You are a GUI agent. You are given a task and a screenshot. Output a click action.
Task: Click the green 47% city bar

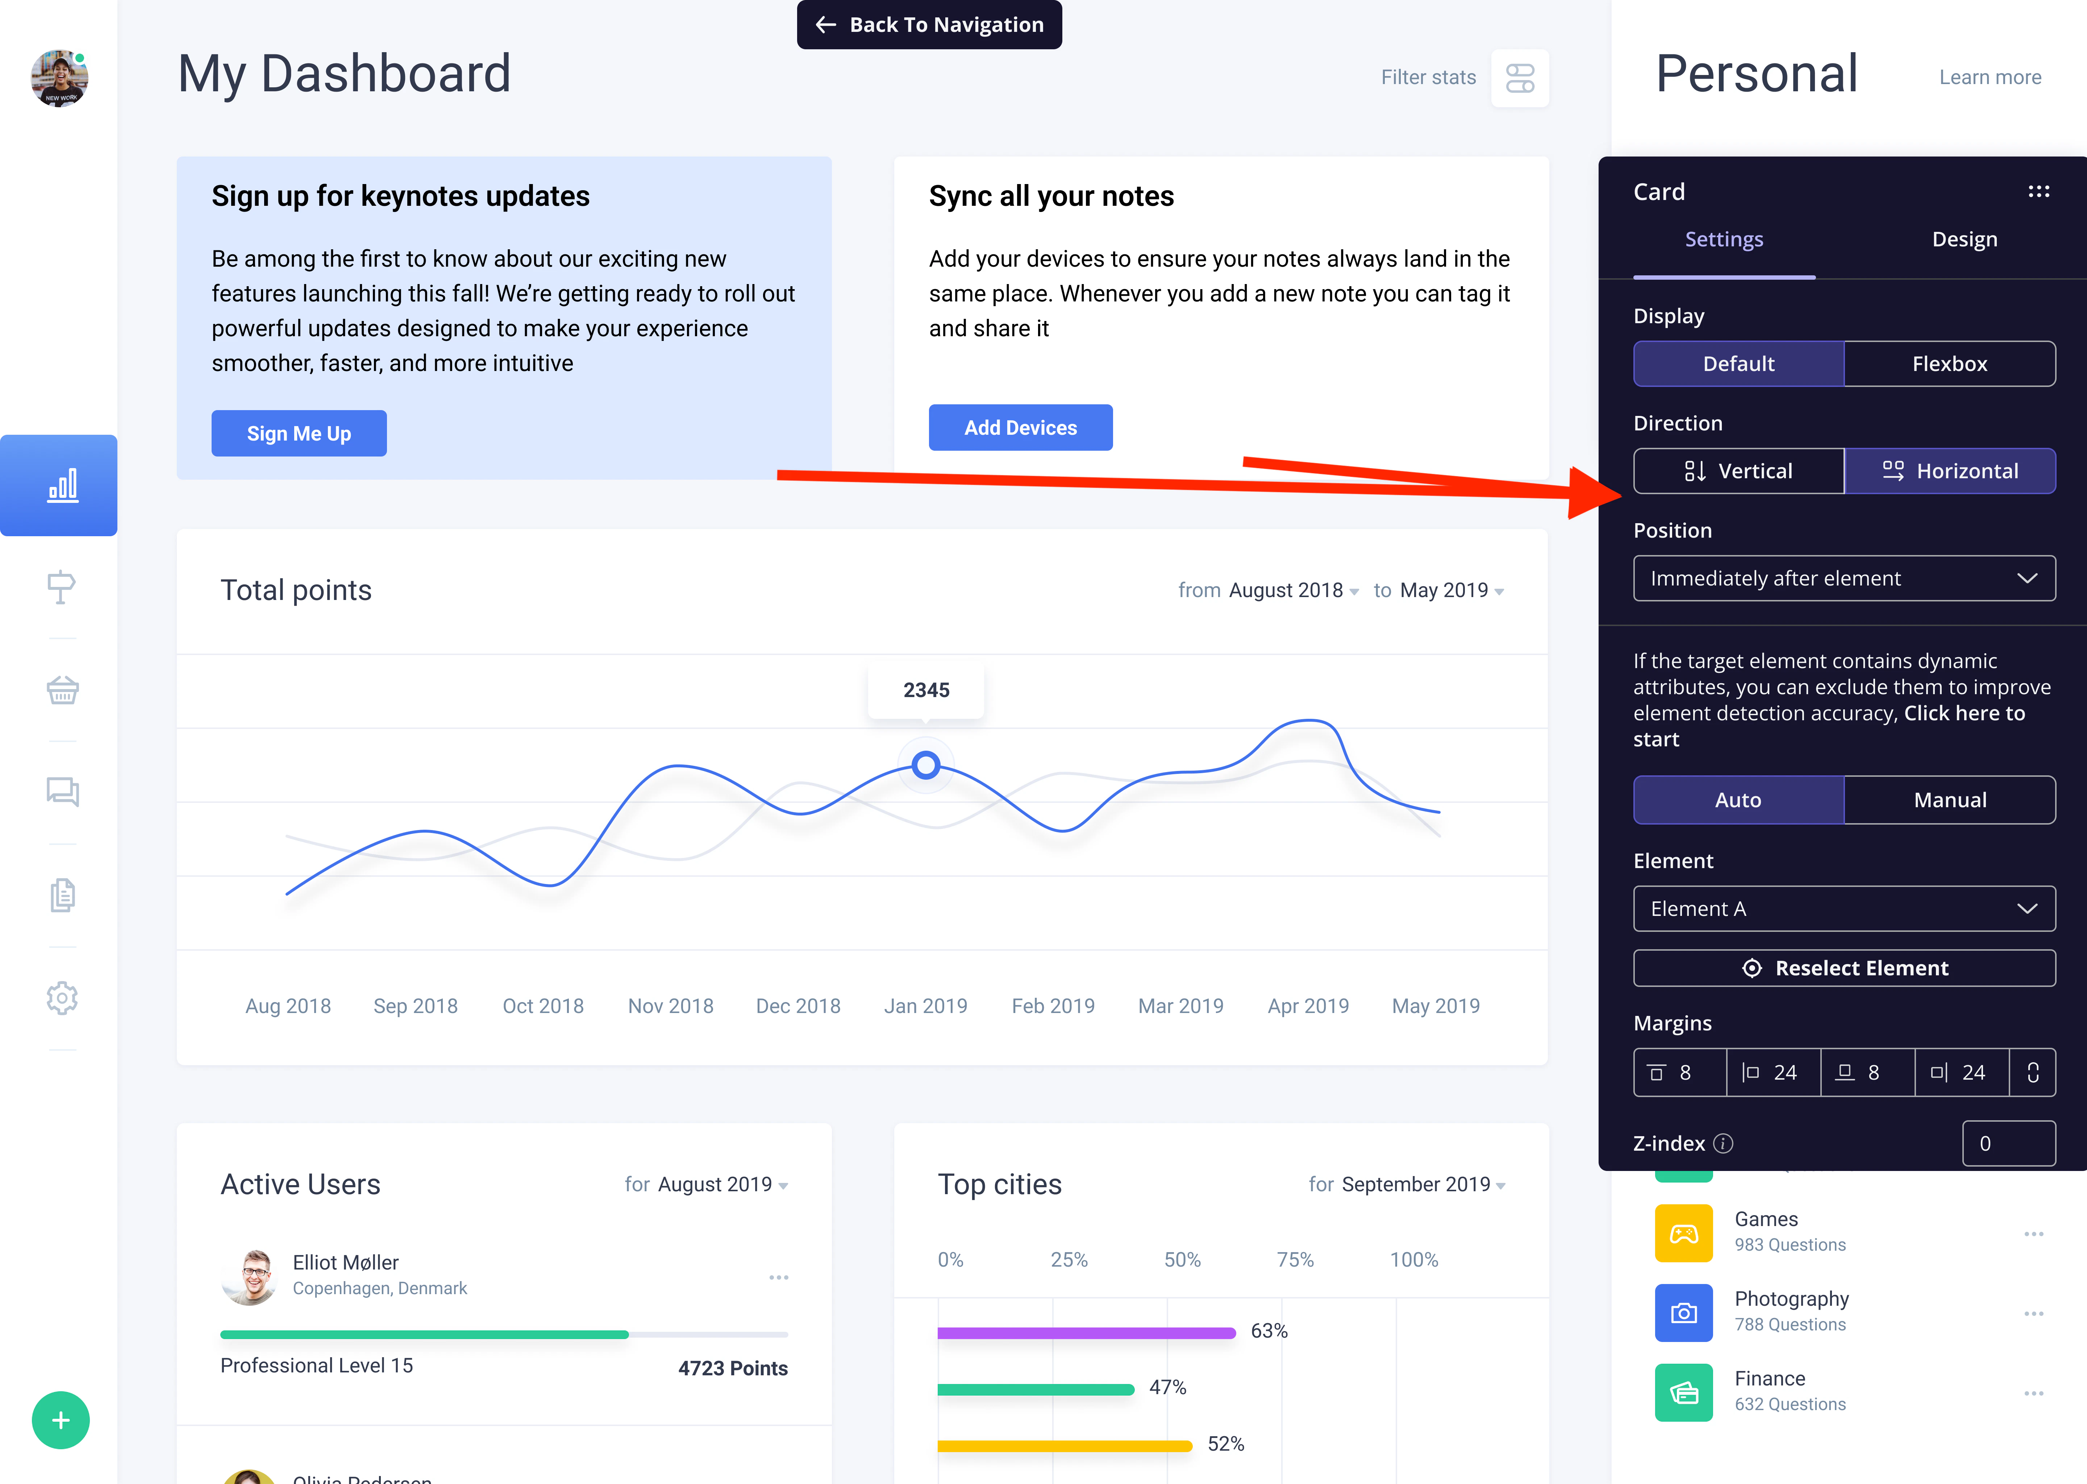click(1036, 1389)
